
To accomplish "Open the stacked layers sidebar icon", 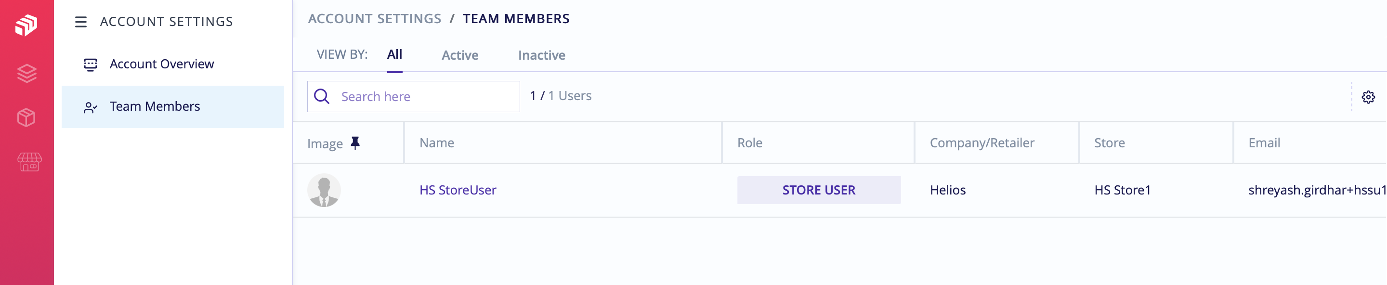I will (26, 73).
